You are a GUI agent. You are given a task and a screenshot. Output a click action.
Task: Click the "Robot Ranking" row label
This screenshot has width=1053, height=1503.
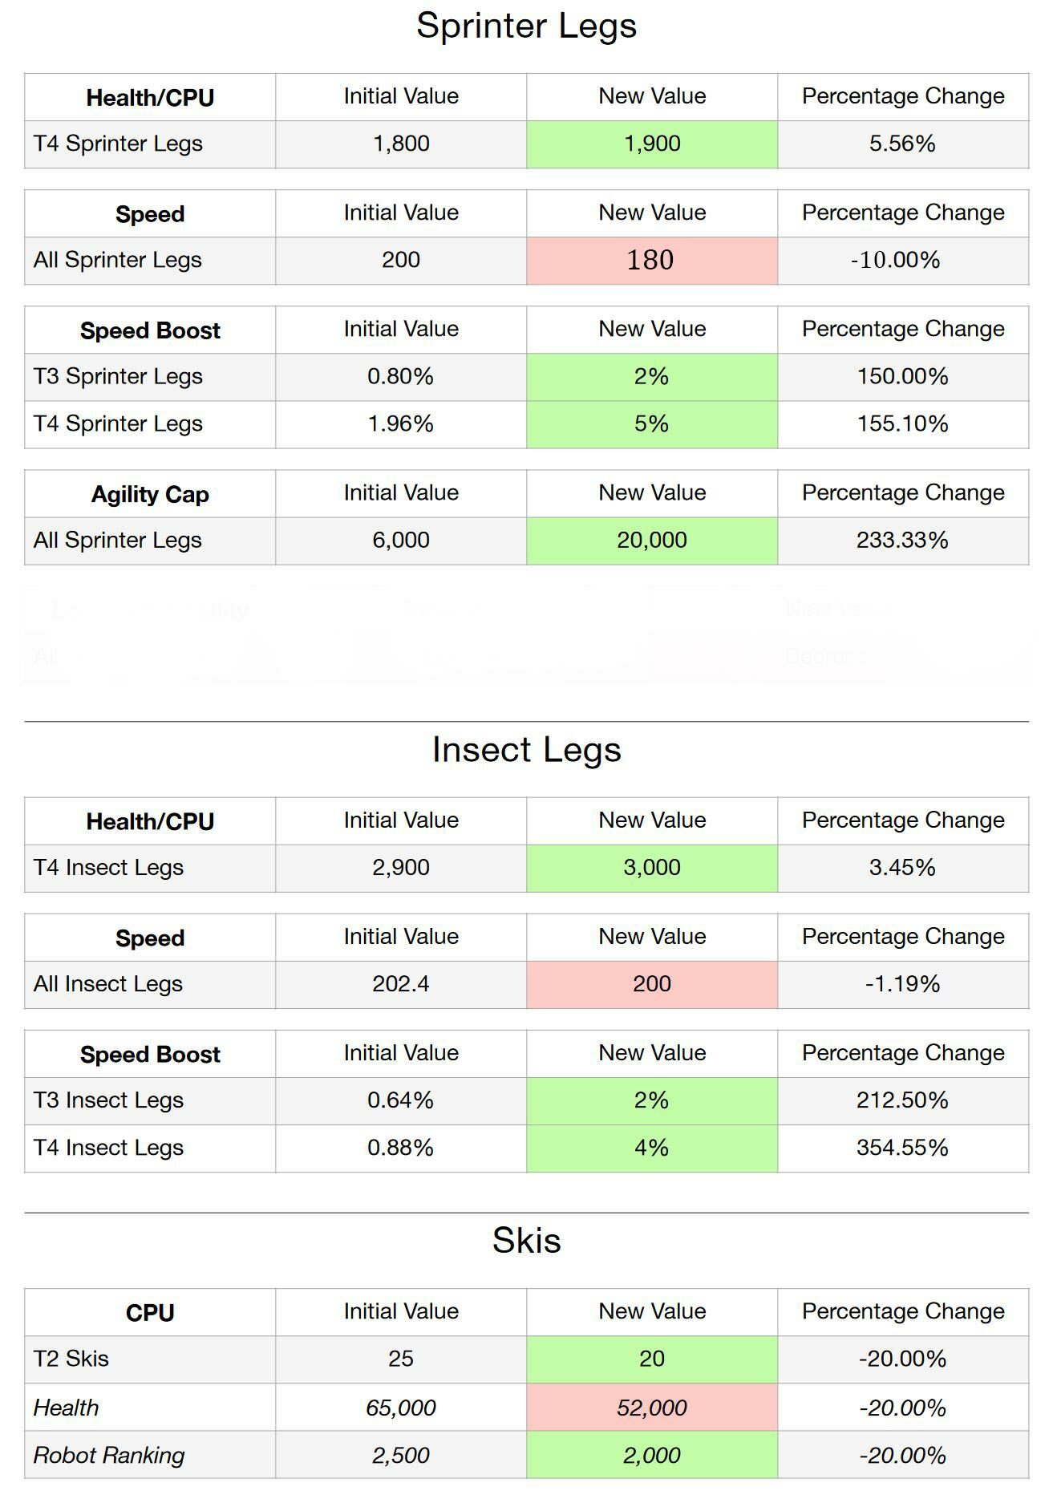(109, 1456)
